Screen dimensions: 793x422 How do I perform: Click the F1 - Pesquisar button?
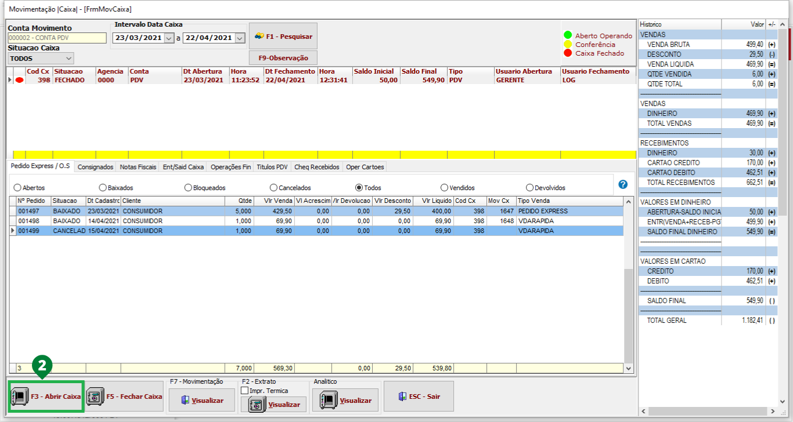click(283, 36)
